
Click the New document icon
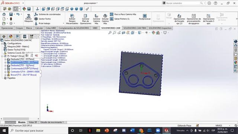pyautogui.click(x=4, y=19)
